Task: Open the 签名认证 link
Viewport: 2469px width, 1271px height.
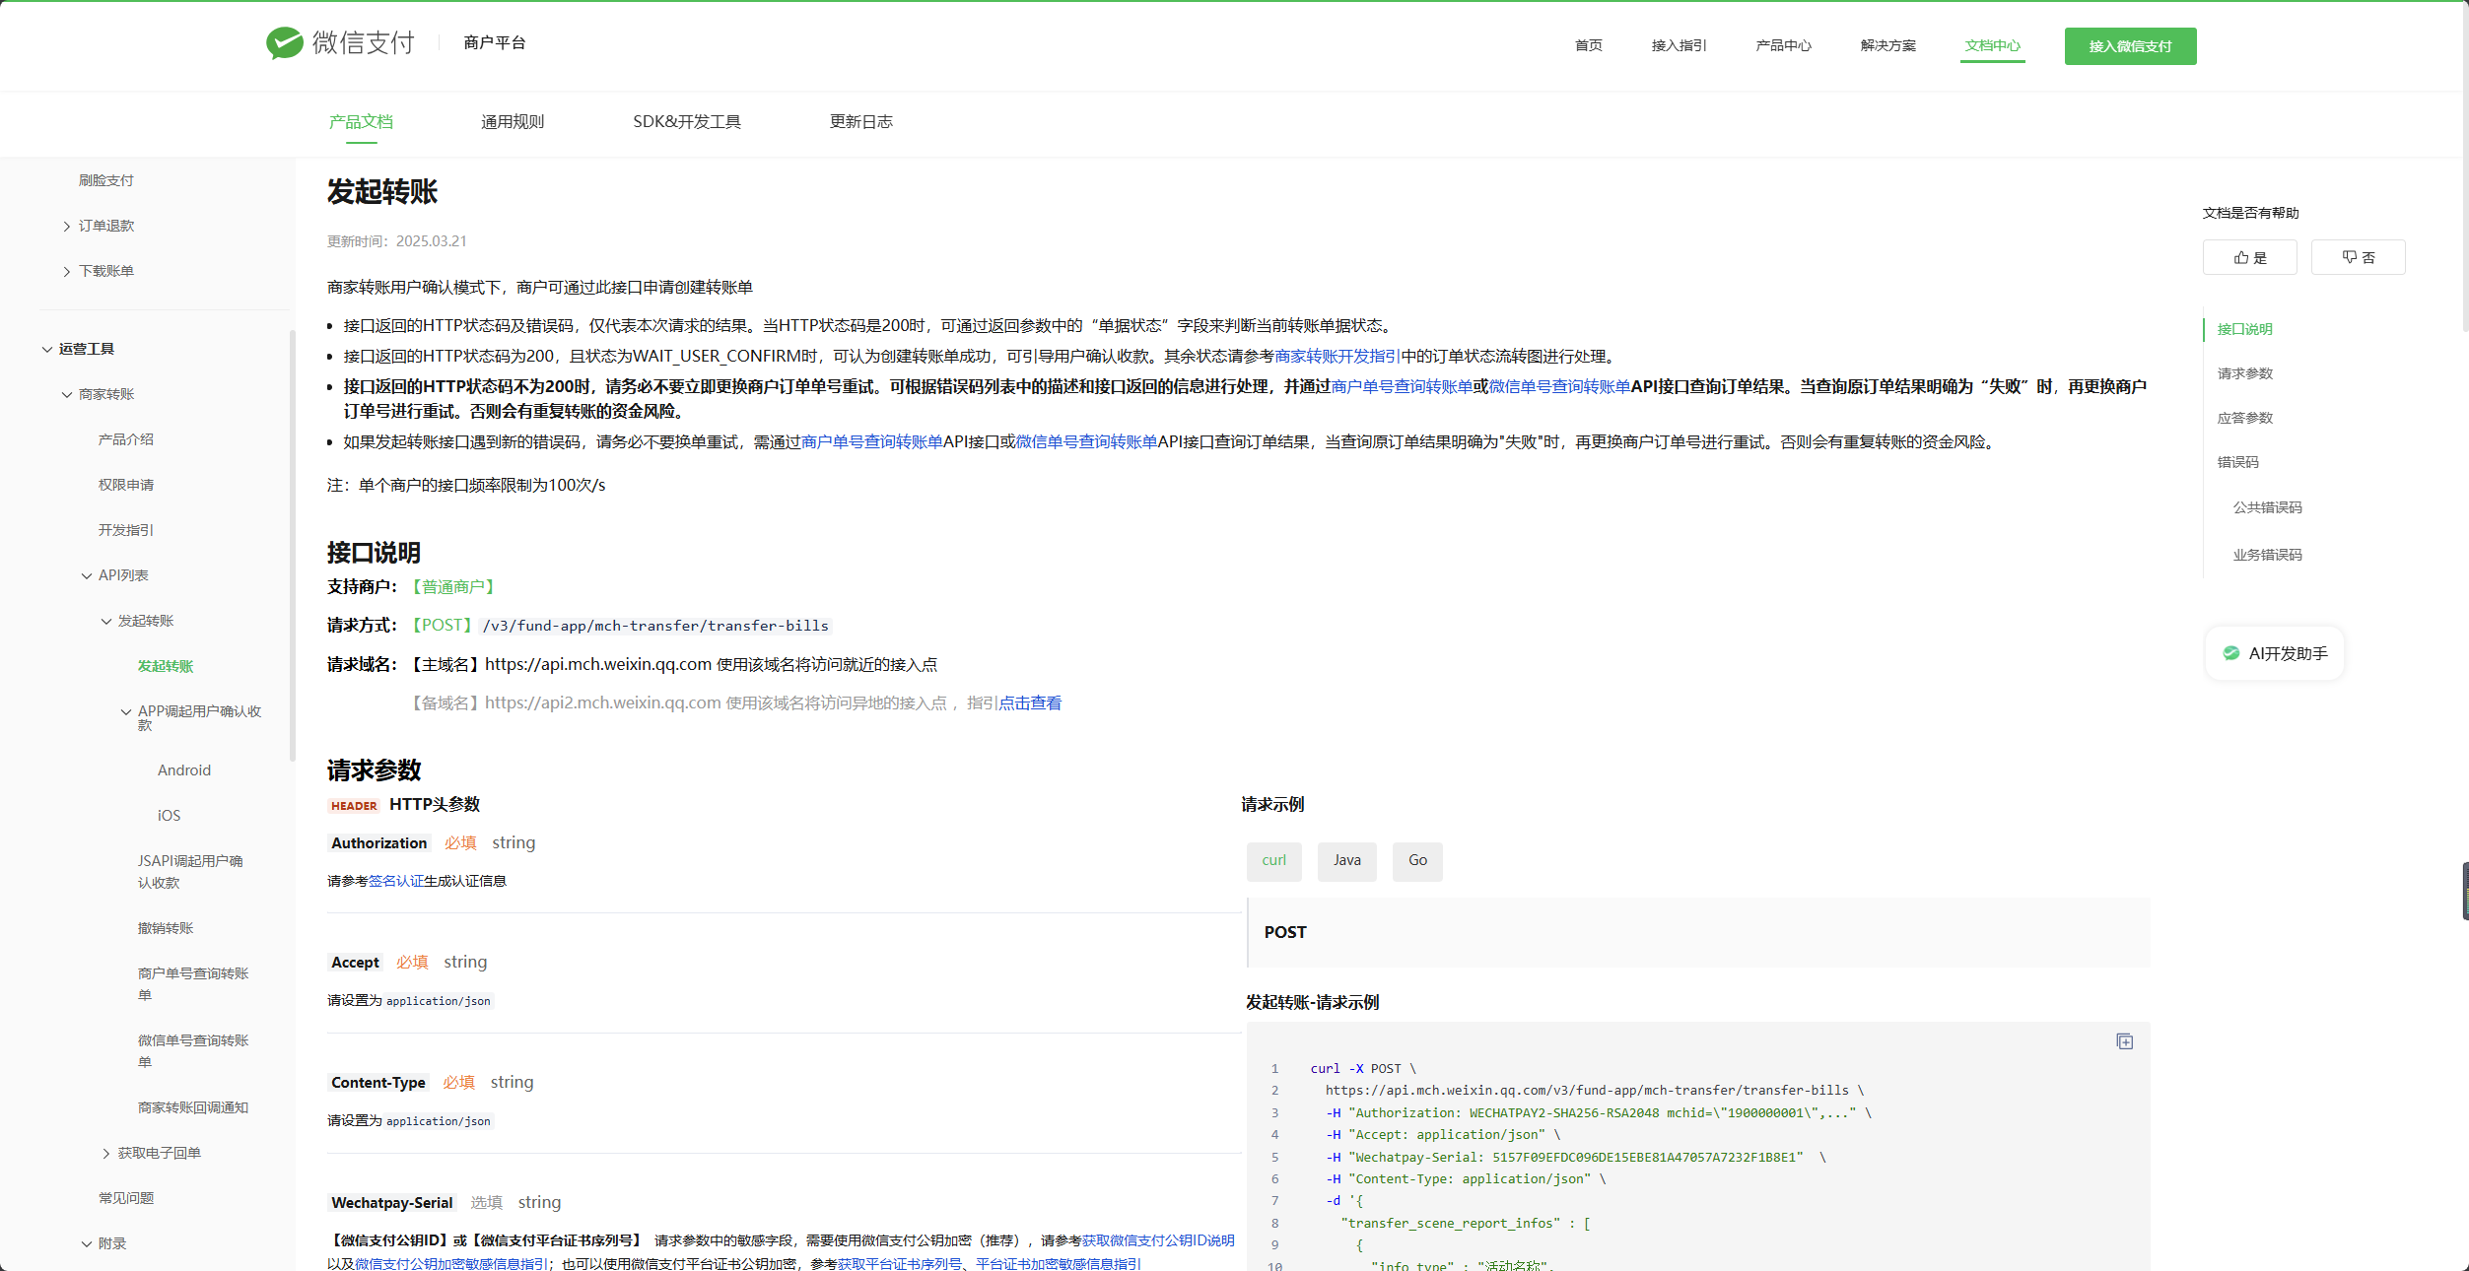Action: pos(395,882)
